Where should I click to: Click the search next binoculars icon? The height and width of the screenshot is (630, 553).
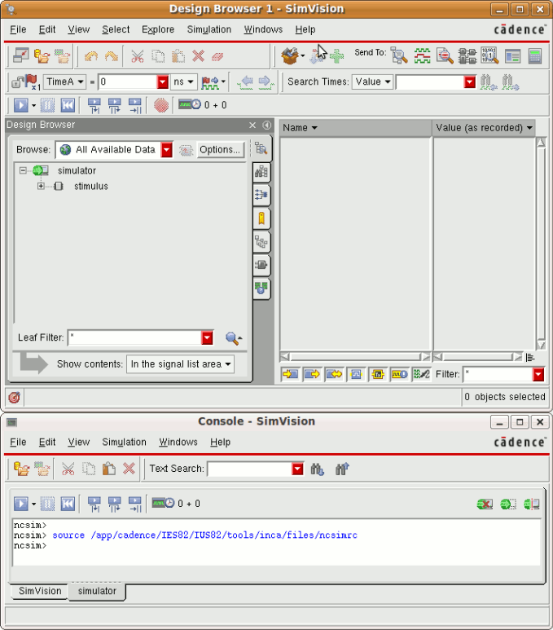[x=510, y=82]
